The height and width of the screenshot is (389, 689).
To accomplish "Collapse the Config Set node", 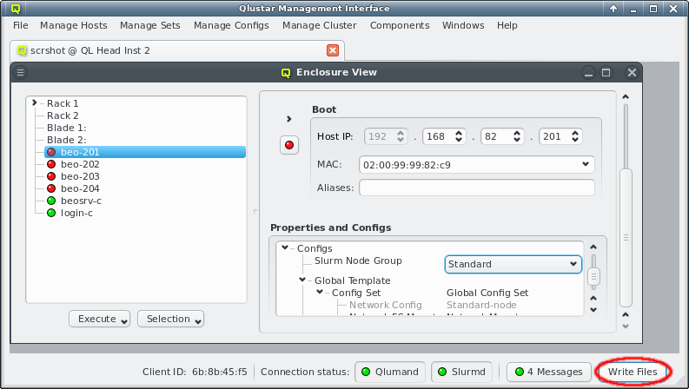I will [x=320, y=292].
